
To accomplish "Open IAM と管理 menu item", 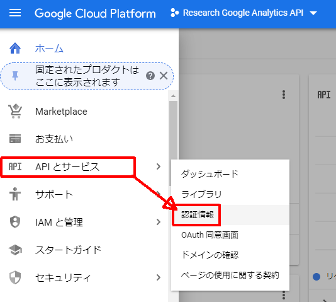I will (x=59, y=223).
